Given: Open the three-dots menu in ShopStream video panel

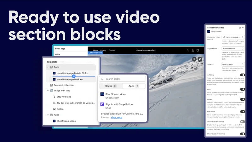Looking at the screenshot, I should coord(243,28).
